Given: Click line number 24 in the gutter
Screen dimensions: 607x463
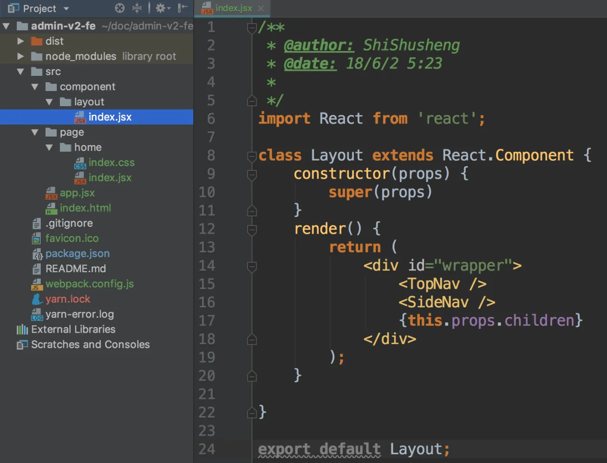Looking at the screenshot, I should click(x=206, y=449).
